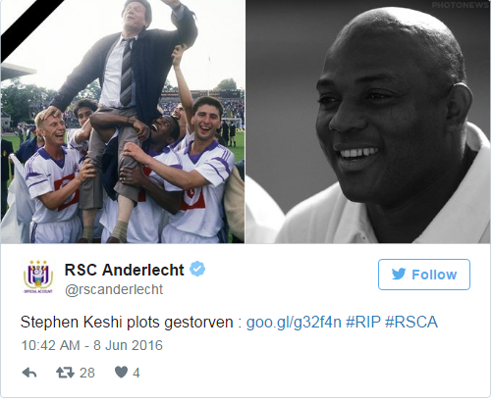Click the RSC Anderlecht display name
492x402 pixels.
click(x=124, y=270)
